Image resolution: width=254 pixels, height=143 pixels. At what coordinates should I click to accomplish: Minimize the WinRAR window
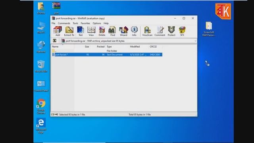175,18
